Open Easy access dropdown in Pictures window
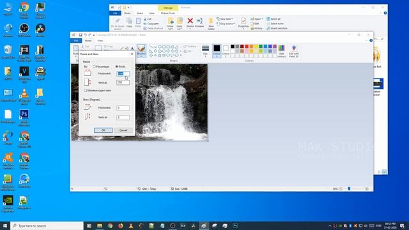The width and height of the screenshot is (409, 230). pos(226,24)
